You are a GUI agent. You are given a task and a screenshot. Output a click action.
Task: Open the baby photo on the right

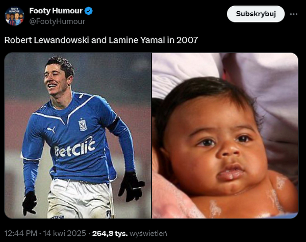(x=225, y=135)
